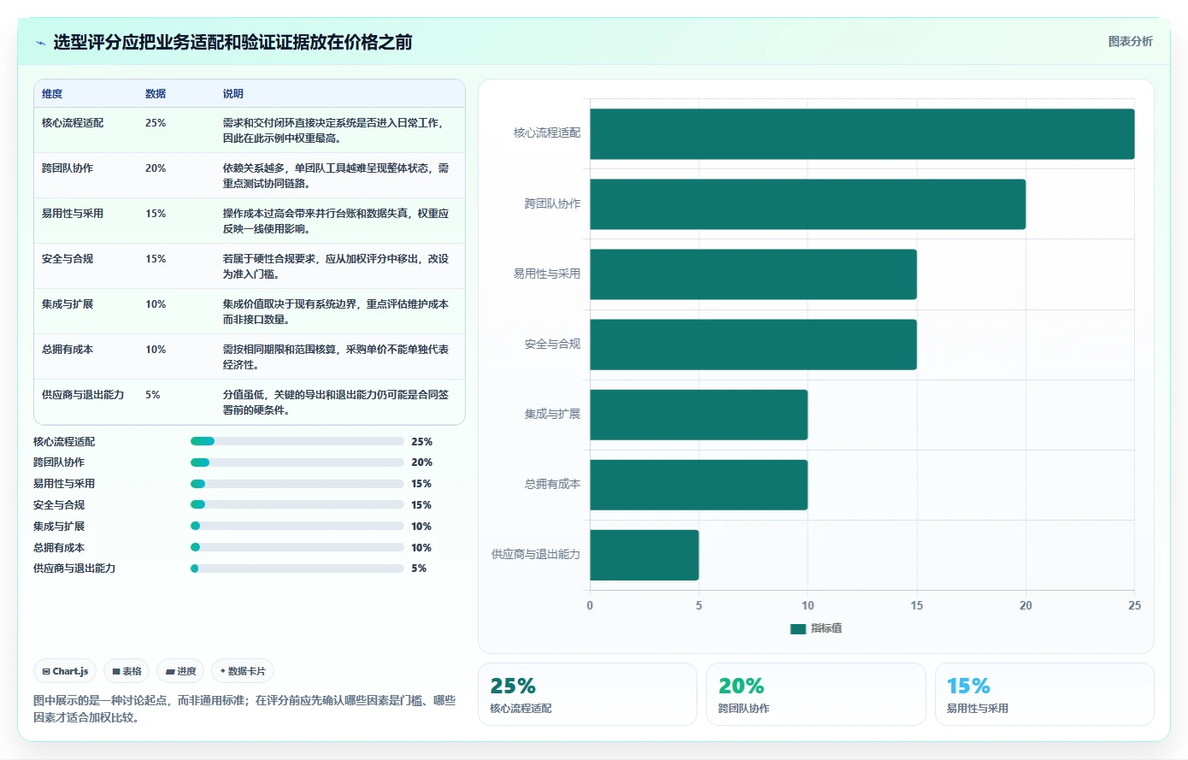Click the 数据 column header
1188x760 pixels.
[x=156, y=94]
